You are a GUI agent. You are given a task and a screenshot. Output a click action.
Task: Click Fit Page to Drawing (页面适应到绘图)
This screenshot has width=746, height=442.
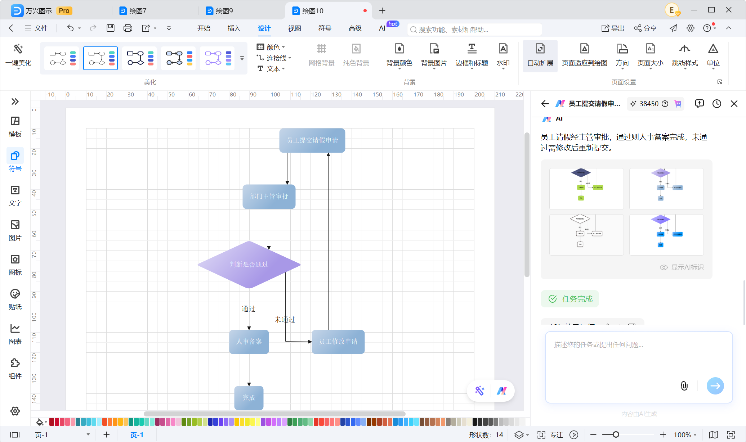point(585,56)
